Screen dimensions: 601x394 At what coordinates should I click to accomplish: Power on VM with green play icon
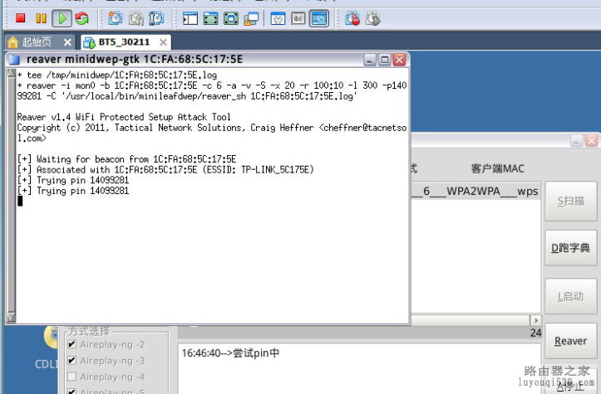coord(62,18)
